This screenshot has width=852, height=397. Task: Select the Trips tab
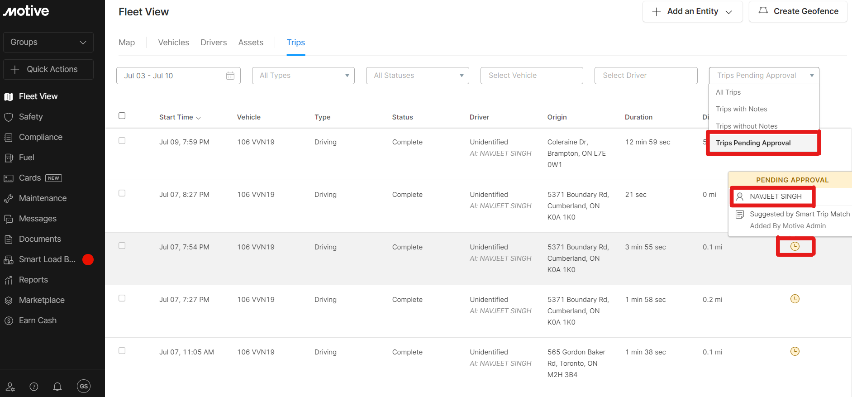(296, 43)
